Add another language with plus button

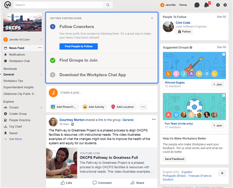pyautogui.click(x=222, y=173)
